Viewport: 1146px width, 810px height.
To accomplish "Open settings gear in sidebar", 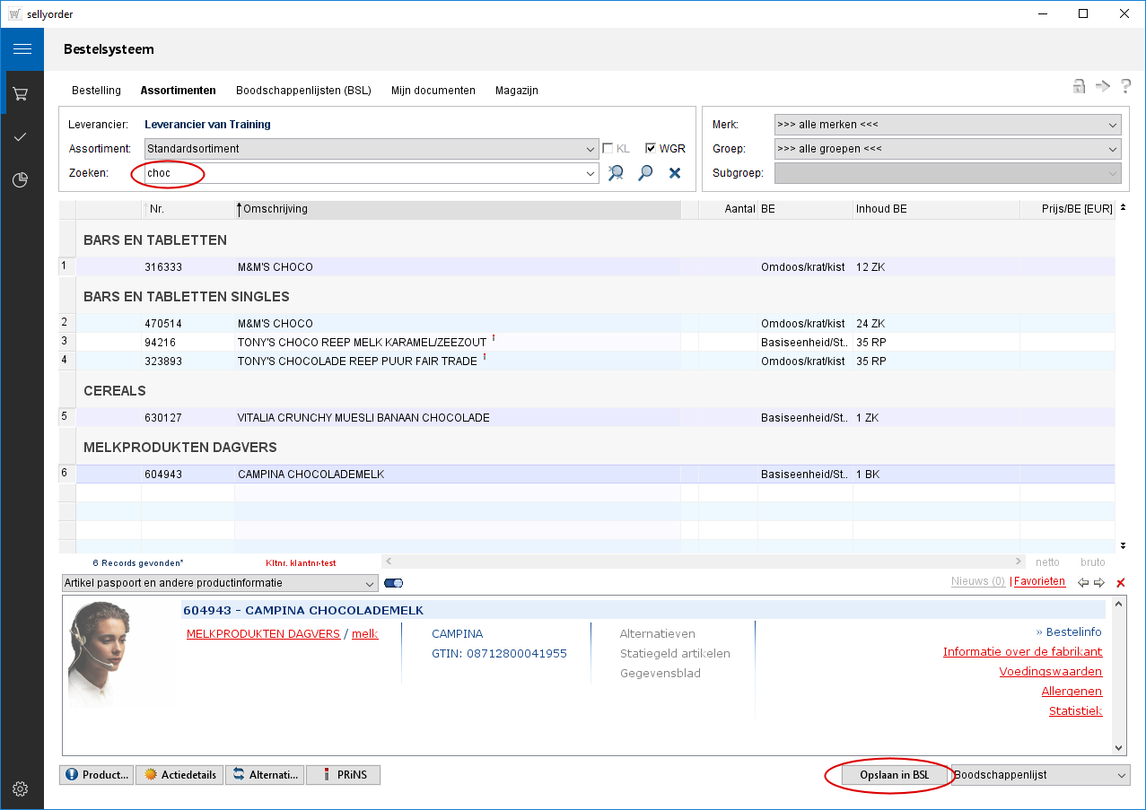I will (x=21, y=788).
